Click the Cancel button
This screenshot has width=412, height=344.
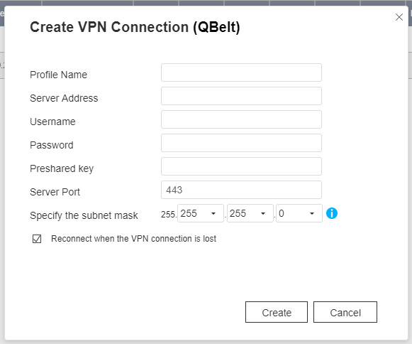click(x=345, y=312)
